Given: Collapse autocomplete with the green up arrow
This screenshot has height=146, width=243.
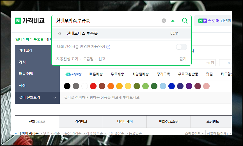Looking at the screenshot, I should click(173, 21).
